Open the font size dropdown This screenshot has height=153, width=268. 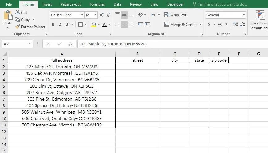coord(96,15)
